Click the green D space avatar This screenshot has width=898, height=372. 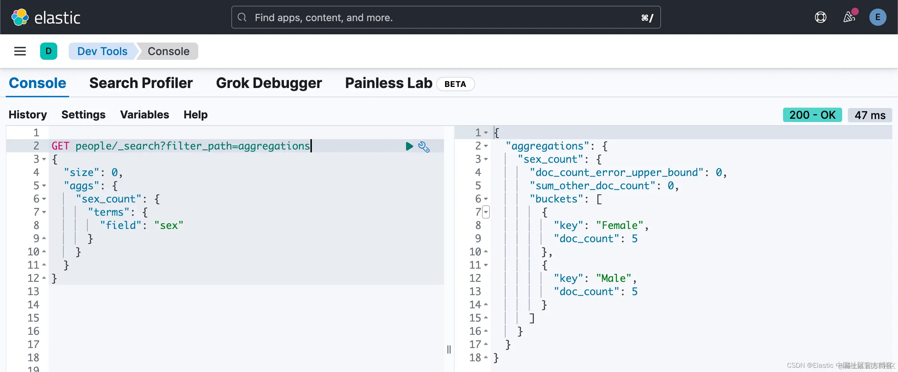pyautogui.click(x=49, y=51)
